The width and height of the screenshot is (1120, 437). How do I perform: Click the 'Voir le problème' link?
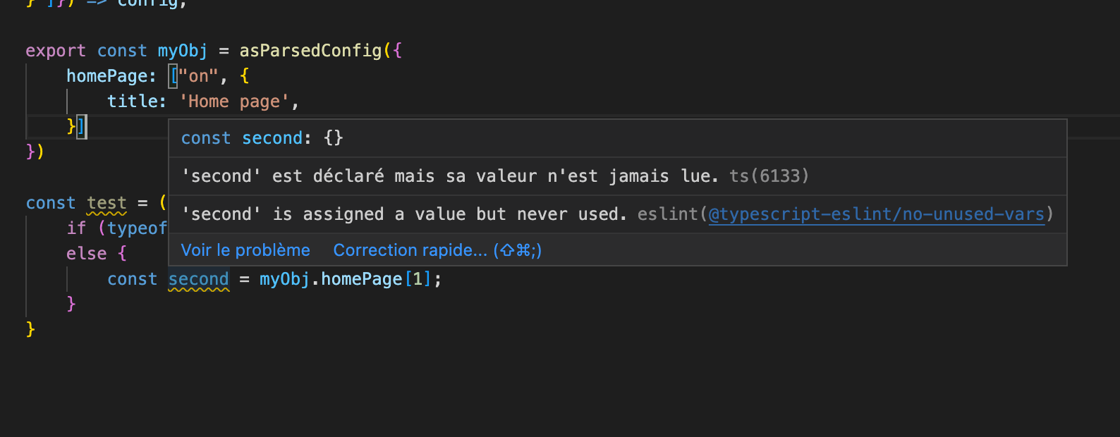click(x=245, y=250)
